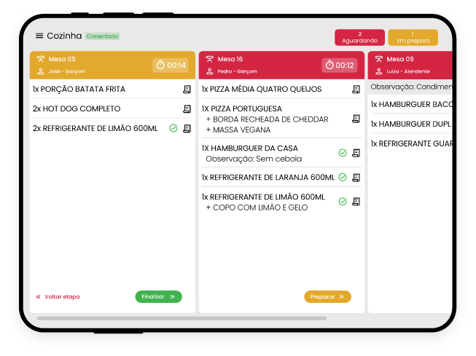The image size is (476, 356).
Task: Select the 1x HAMBURGUER DUPL item on Mesa 09
Action: tap(410, 124)
